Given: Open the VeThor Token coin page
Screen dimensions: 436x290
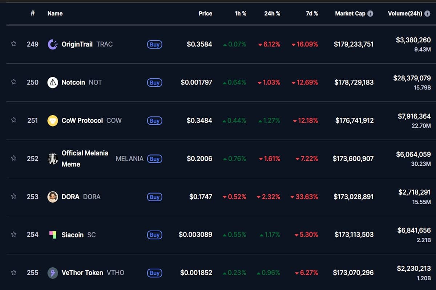Looking at the screenshot, I should (82, 273).
